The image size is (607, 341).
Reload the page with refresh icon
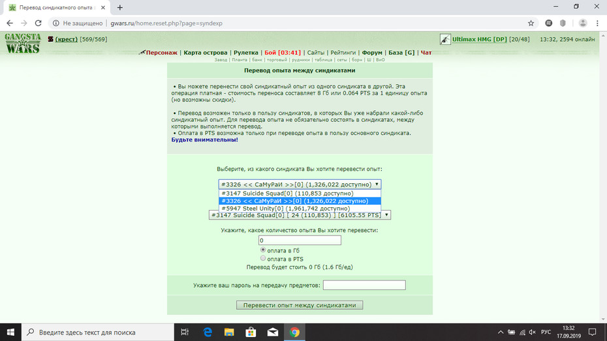pyautogui.click(x=38, y=23)
